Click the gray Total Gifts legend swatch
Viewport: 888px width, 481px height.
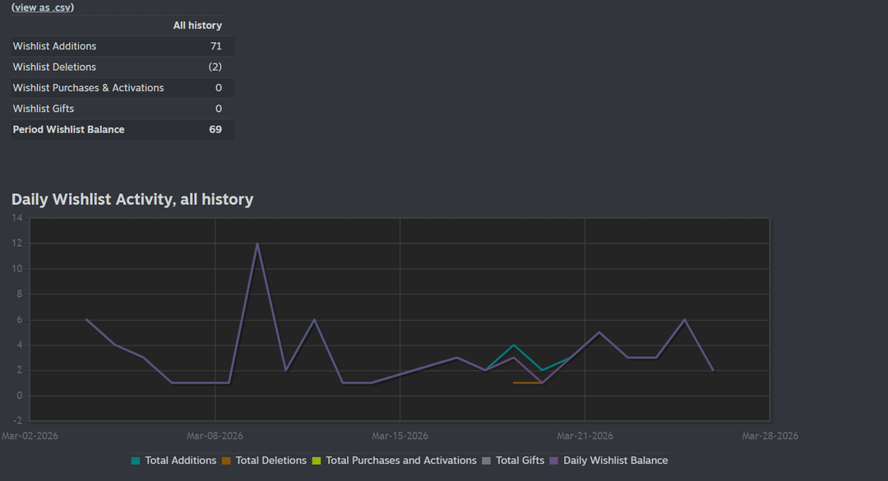[487, 460]
